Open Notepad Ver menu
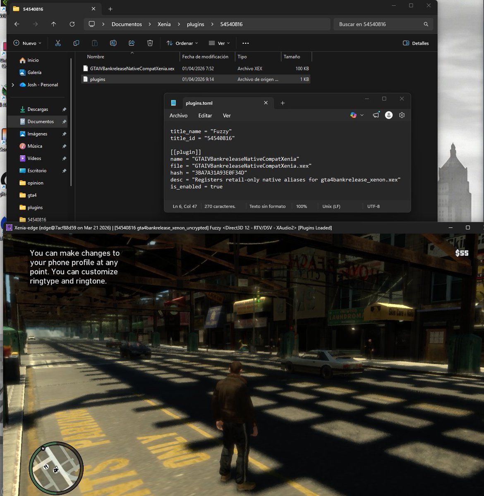This screenshot has width=484, height=496. (x=227, y=116)
